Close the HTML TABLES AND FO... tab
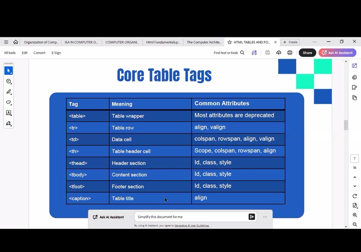This screenshot has height=252, width=361. click(x=276, y=42)
